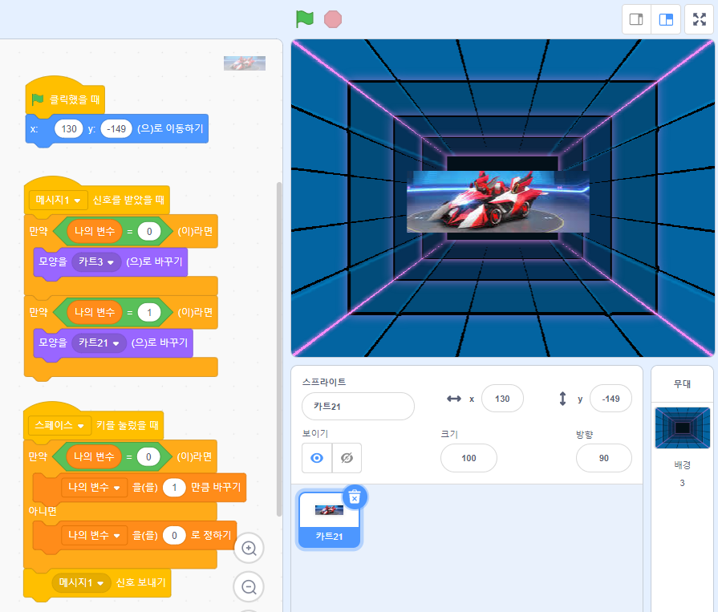This screenshot has width=718, height=612.
Task: Edit the sprite name field 카트21
Action: (x=358, y=406)
